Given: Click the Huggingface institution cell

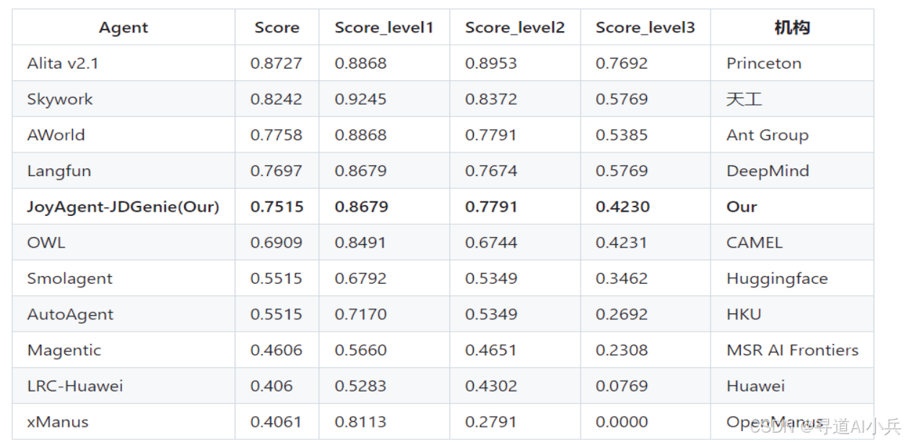Looking at the screenshot, I should (x=777, y=279).
